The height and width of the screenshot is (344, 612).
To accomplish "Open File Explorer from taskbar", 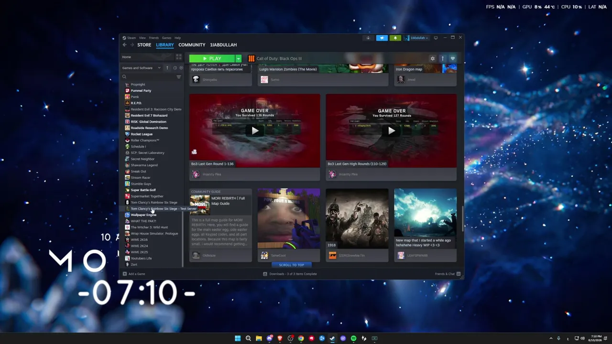I will 259,338.
